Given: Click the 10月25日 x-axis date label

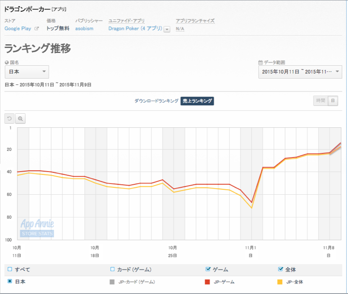Looking at the screenshot, I should [x=173, y=252].
